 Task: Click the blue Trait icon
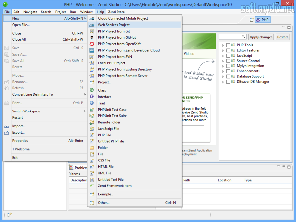coord(92,103)
